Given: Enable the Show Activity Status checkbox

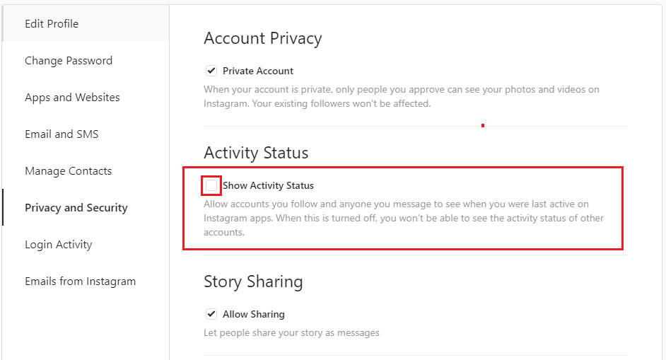Looking at the screenshot, I should [211, 185].
